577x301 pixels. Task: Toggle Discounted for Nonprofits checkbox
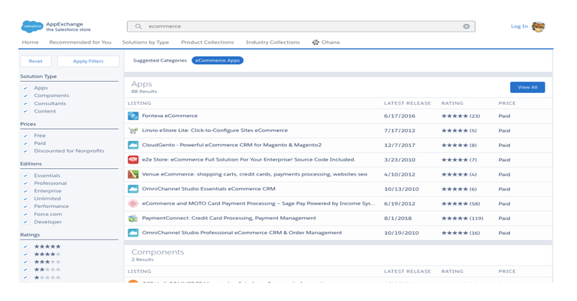pyautogui.click(x=26, y=151)
